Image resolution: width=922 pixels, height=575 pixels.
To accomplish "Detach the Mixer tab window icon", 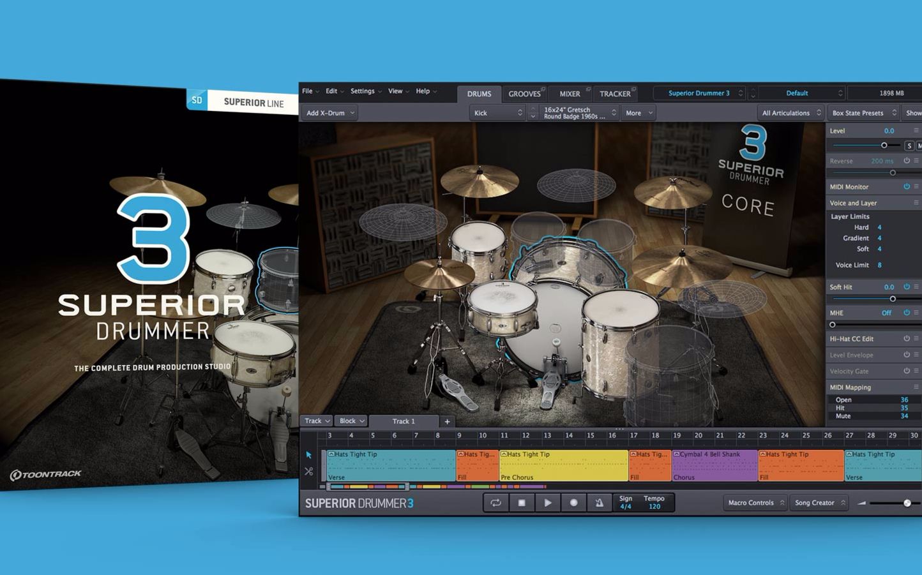I will click(588, 89).
